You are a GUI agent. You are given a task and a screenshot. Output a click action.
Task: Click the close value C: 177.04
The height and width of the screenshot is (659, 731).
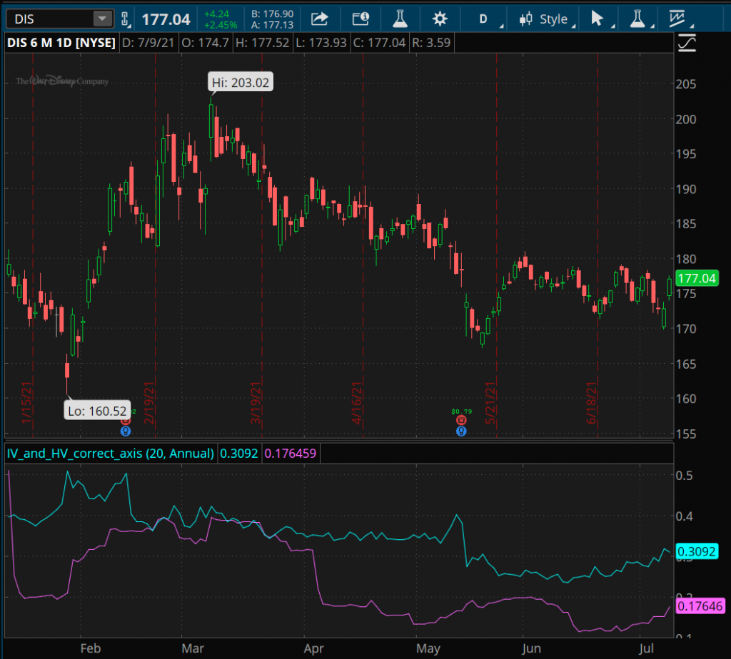pos(379,43)
